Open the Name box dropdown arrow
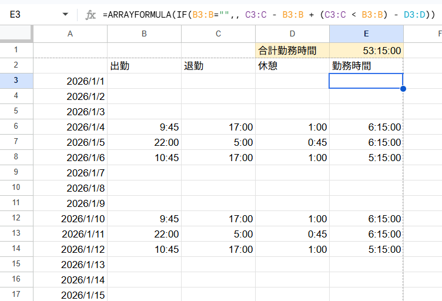Screen dimensions: 442x301 click(x=65, y=14)
